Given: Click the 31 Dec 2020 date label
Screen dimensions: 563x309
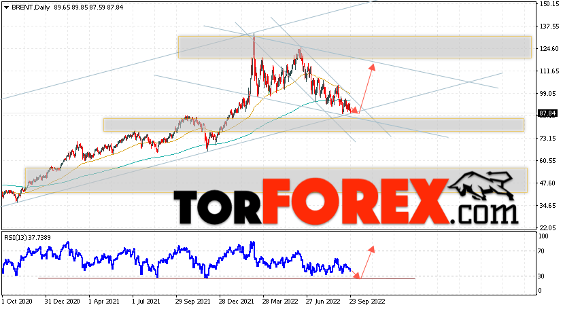Looking at the screenshot, I should point(62,301).
